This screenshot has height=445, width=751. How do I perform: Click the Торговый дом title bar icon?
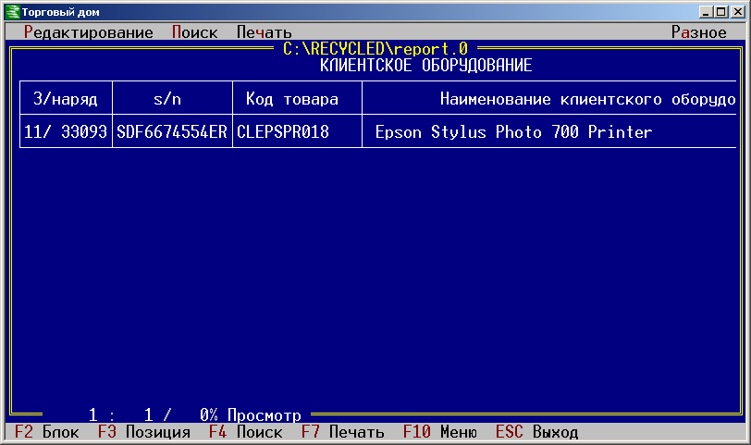click(13, 12)
